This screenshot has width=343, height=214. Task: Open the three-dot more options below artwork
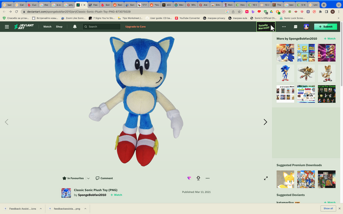[207, 178]
